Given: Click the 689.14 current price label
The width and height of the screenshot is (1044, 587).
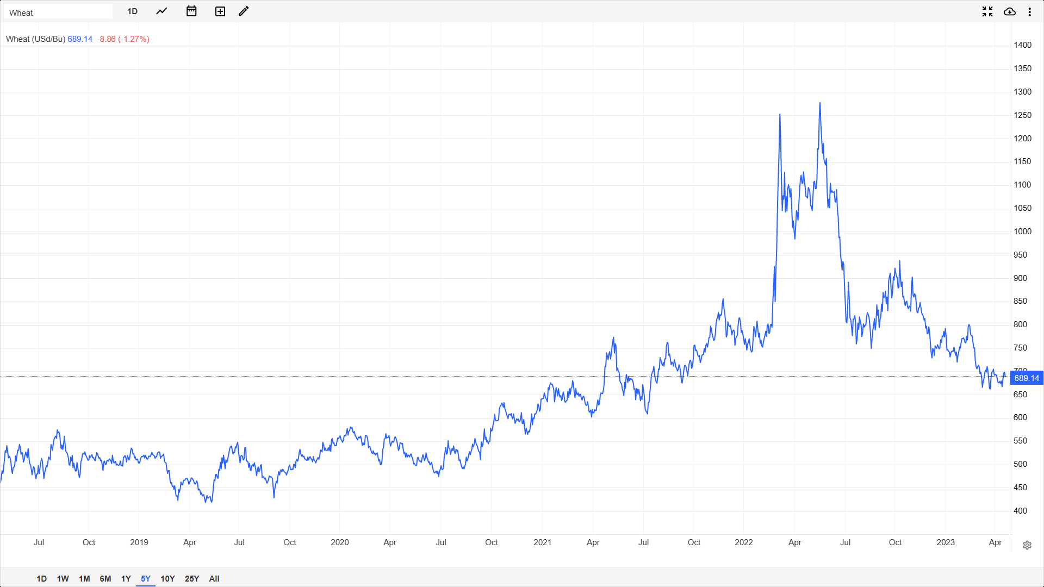Looking at the screenshot, I should click(1026, 378).
